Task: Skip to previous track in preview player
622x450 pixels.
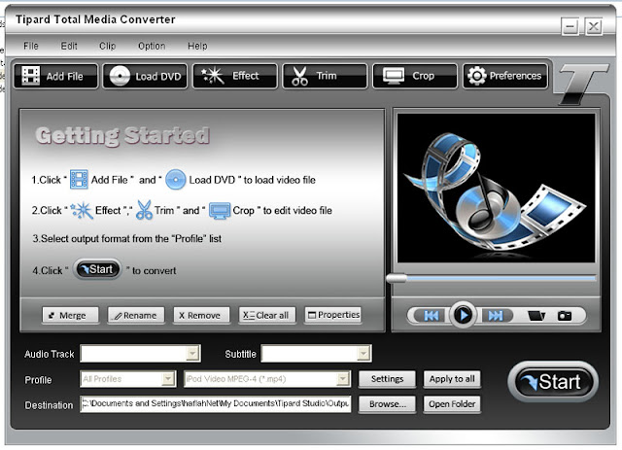Action: click(432, 316)
